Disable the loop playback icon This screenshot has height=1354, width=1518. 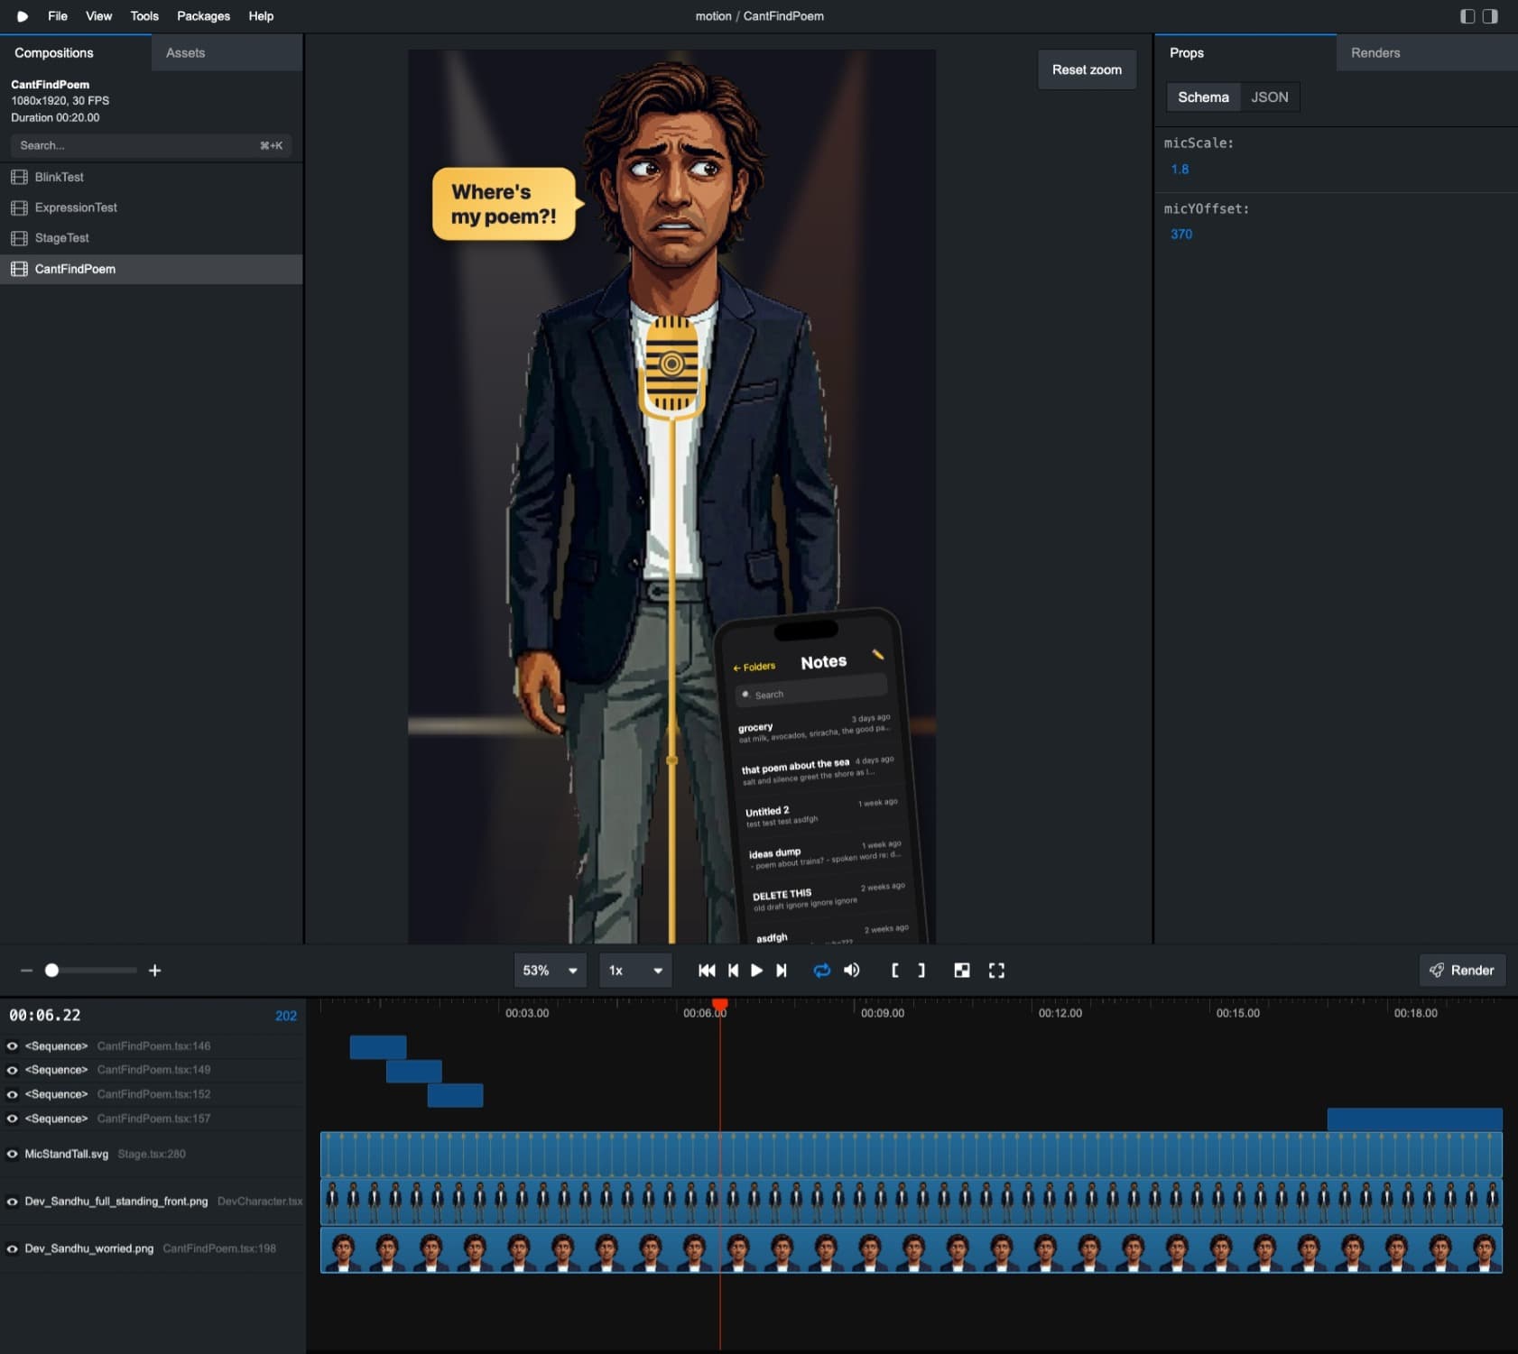[822, 971]
